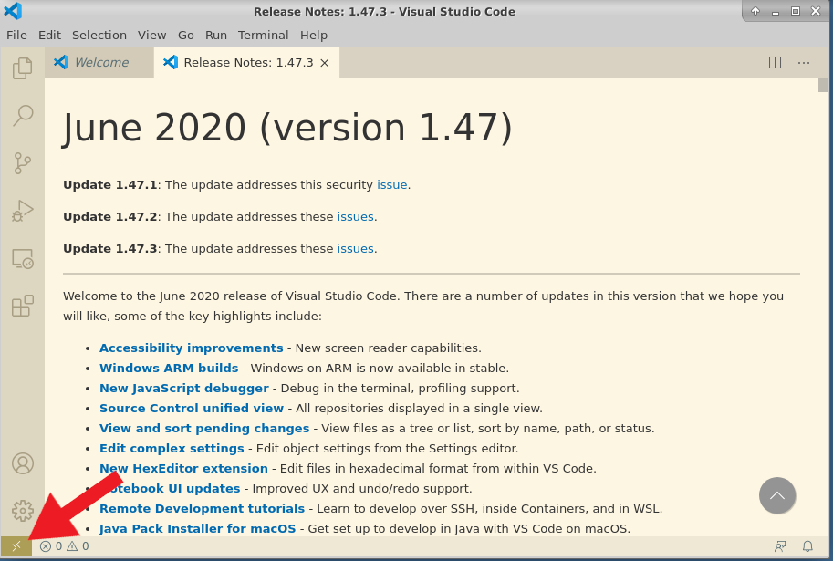Go to Edit complex settings section
Image resolution: width=833 pixels, height=561 pixels.
click(x=172, y=449)
